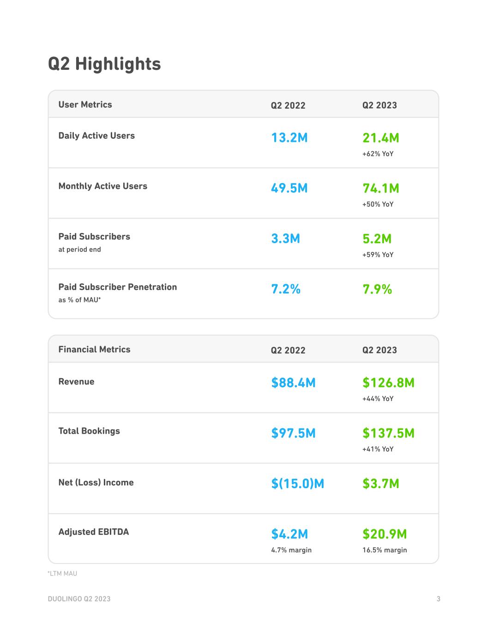The height and width of the screenshot is (631, 487).
Task: Select the User Metrics table header
Action: pyautogui.click(x=85, y=104)
